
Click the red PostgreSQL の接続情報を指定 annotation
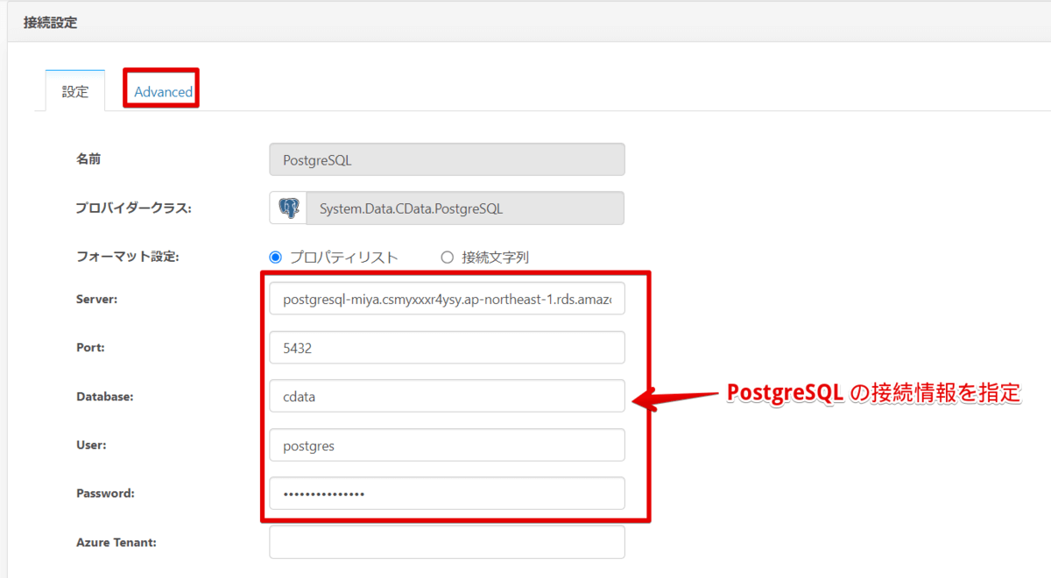point(874,394)
